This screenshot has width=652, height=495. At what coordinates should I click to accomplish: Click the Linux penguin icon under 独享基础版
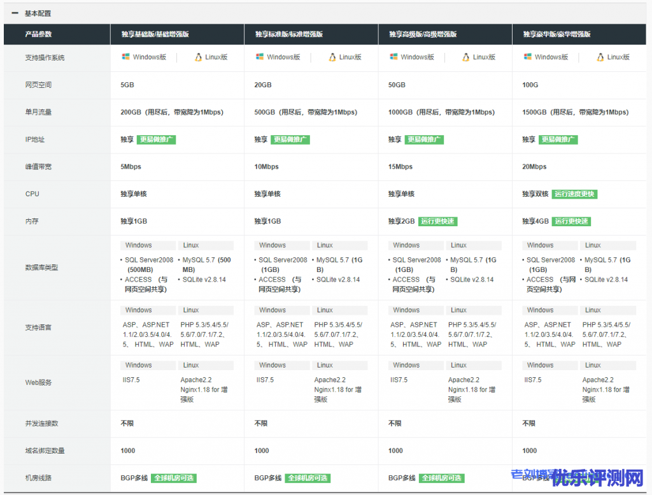[x=199, y=57]
